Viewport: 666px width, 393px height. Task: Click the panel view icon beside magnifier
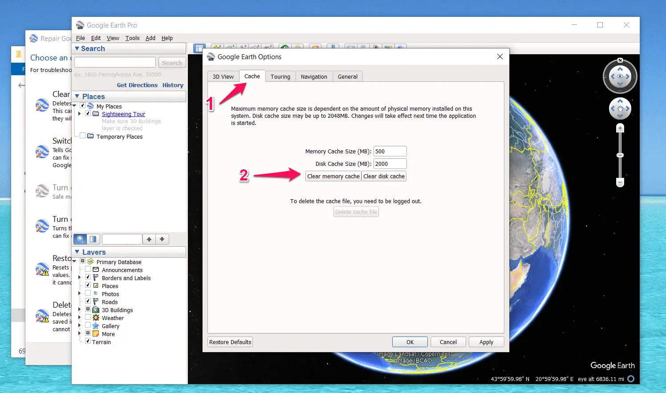pyautogui.click(x=93, y=239)
